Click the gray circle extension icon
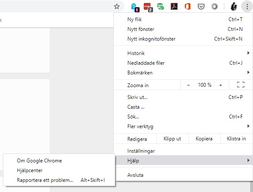 [x=215, y=7]
